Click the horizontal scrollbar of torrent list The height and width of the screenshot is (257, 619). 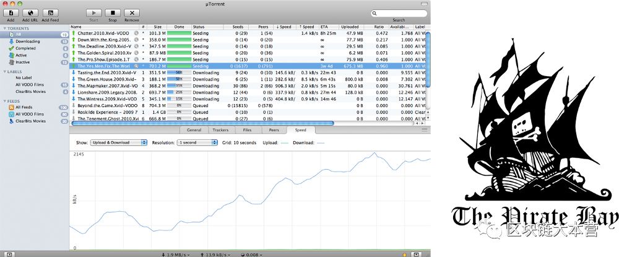click(x=202, y=123)
